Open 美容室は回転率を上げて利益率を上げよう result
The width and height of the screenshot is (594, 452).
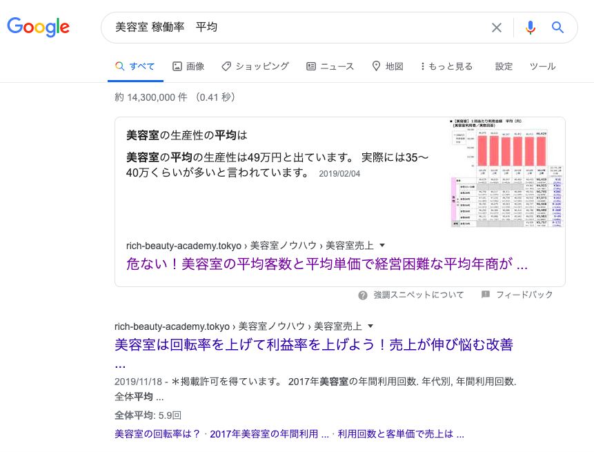[x=314, y=345]
